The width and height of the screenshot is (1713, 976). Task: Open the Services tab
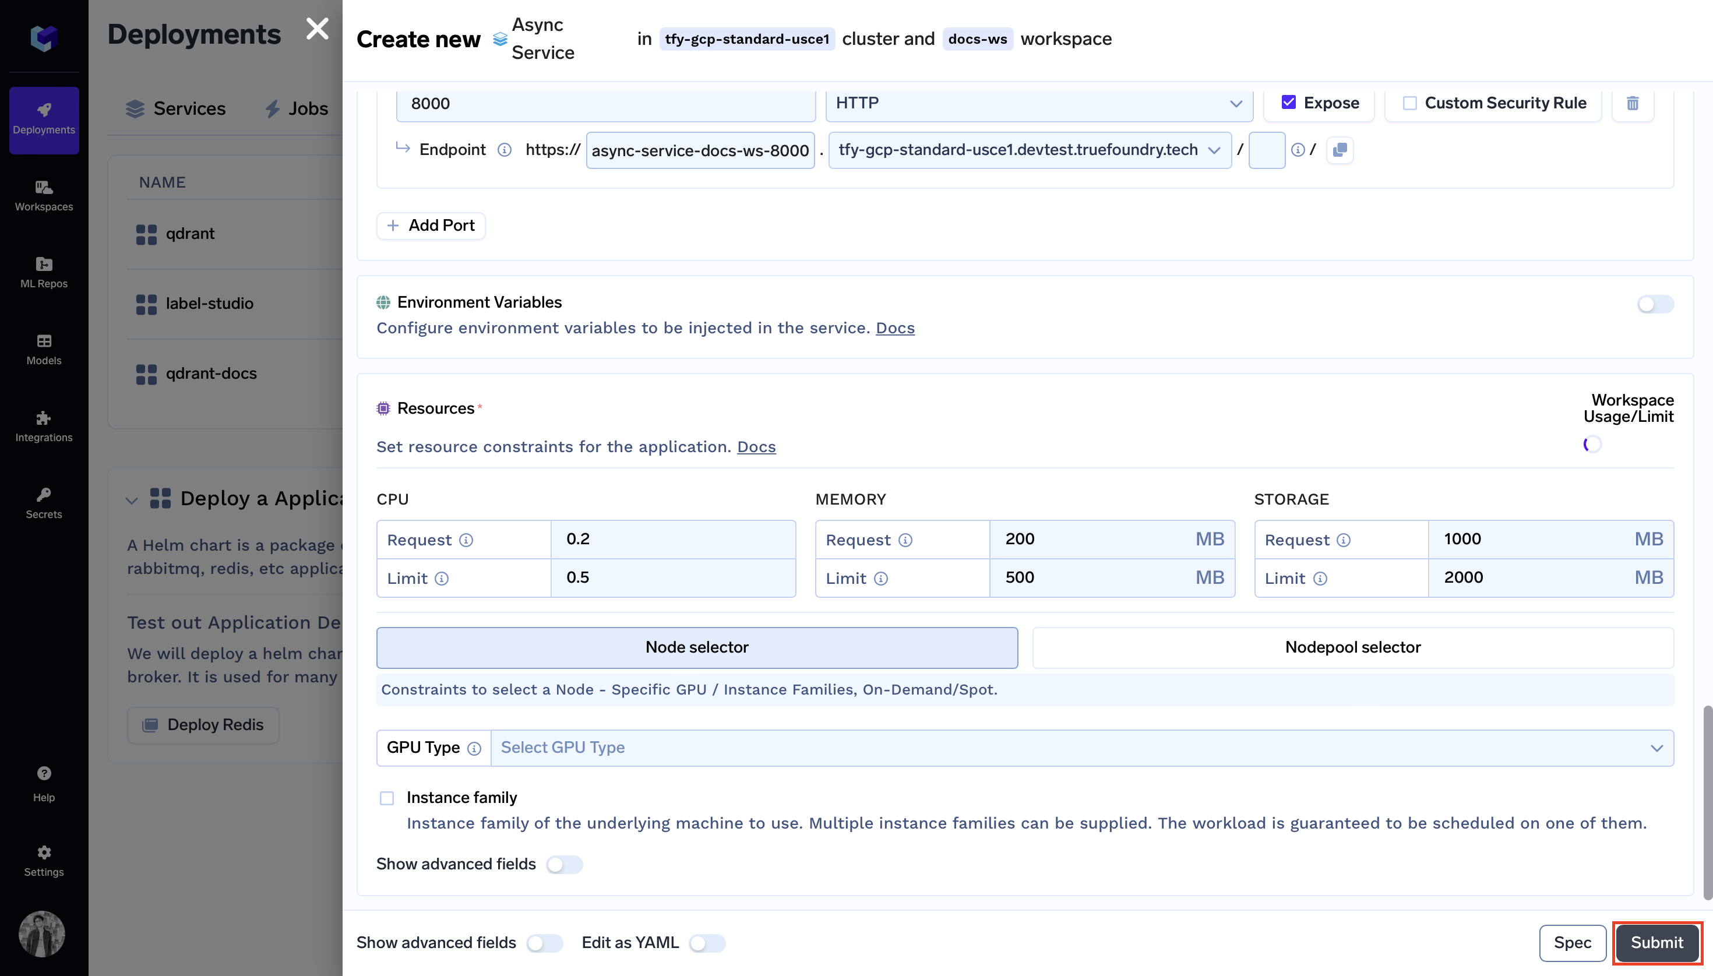(x=175, y=108)
